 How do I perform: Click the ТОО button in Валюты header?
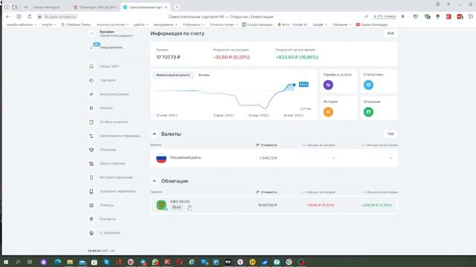tap(390, 133)
